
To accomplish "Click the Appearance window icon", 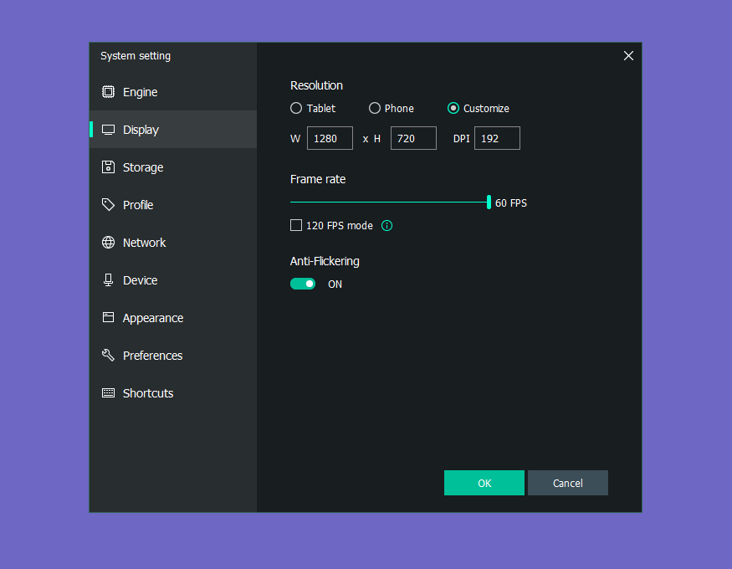I will click(108, 317).
